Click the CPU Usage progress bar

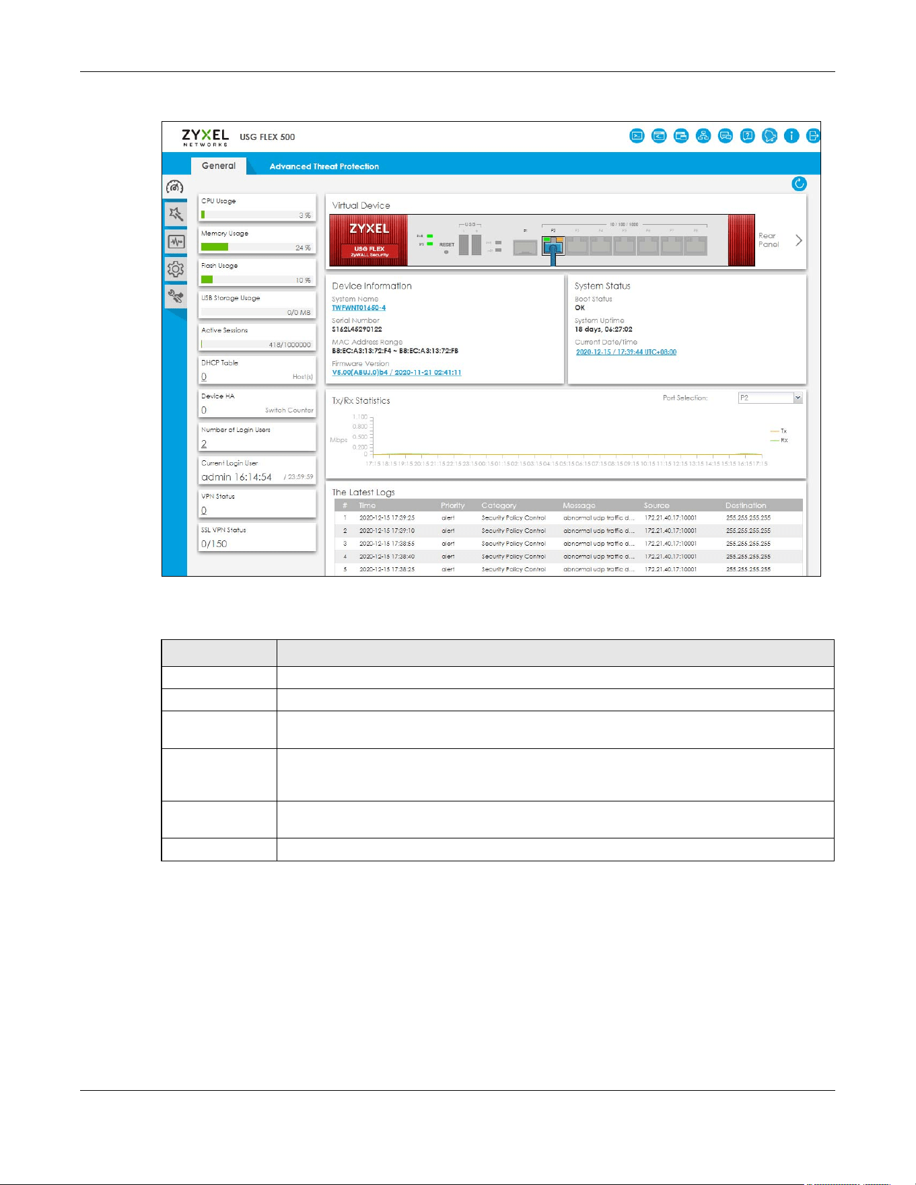256,215
